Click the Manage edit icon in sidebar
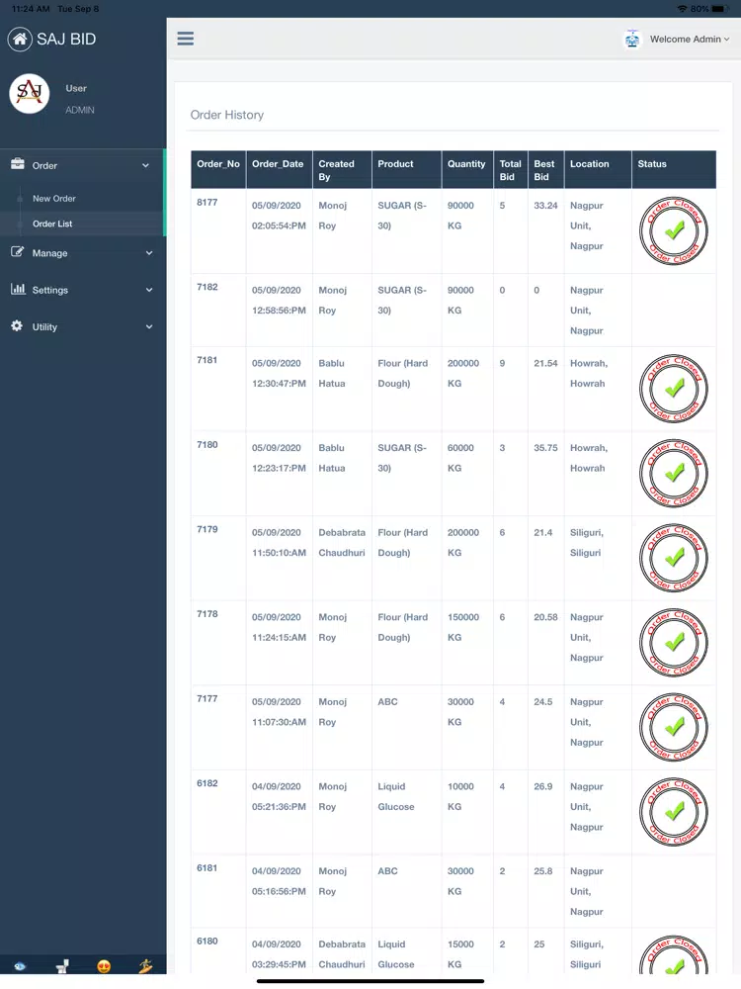Viewport: 741px width, 989px height. click(x=18, y=251)
